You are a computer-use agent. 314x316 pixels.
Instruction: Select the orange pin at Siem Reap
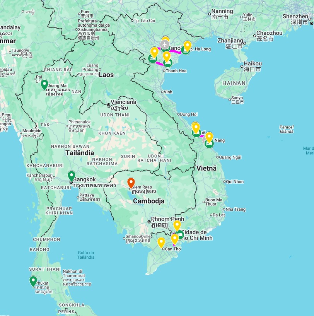(131, 183)
